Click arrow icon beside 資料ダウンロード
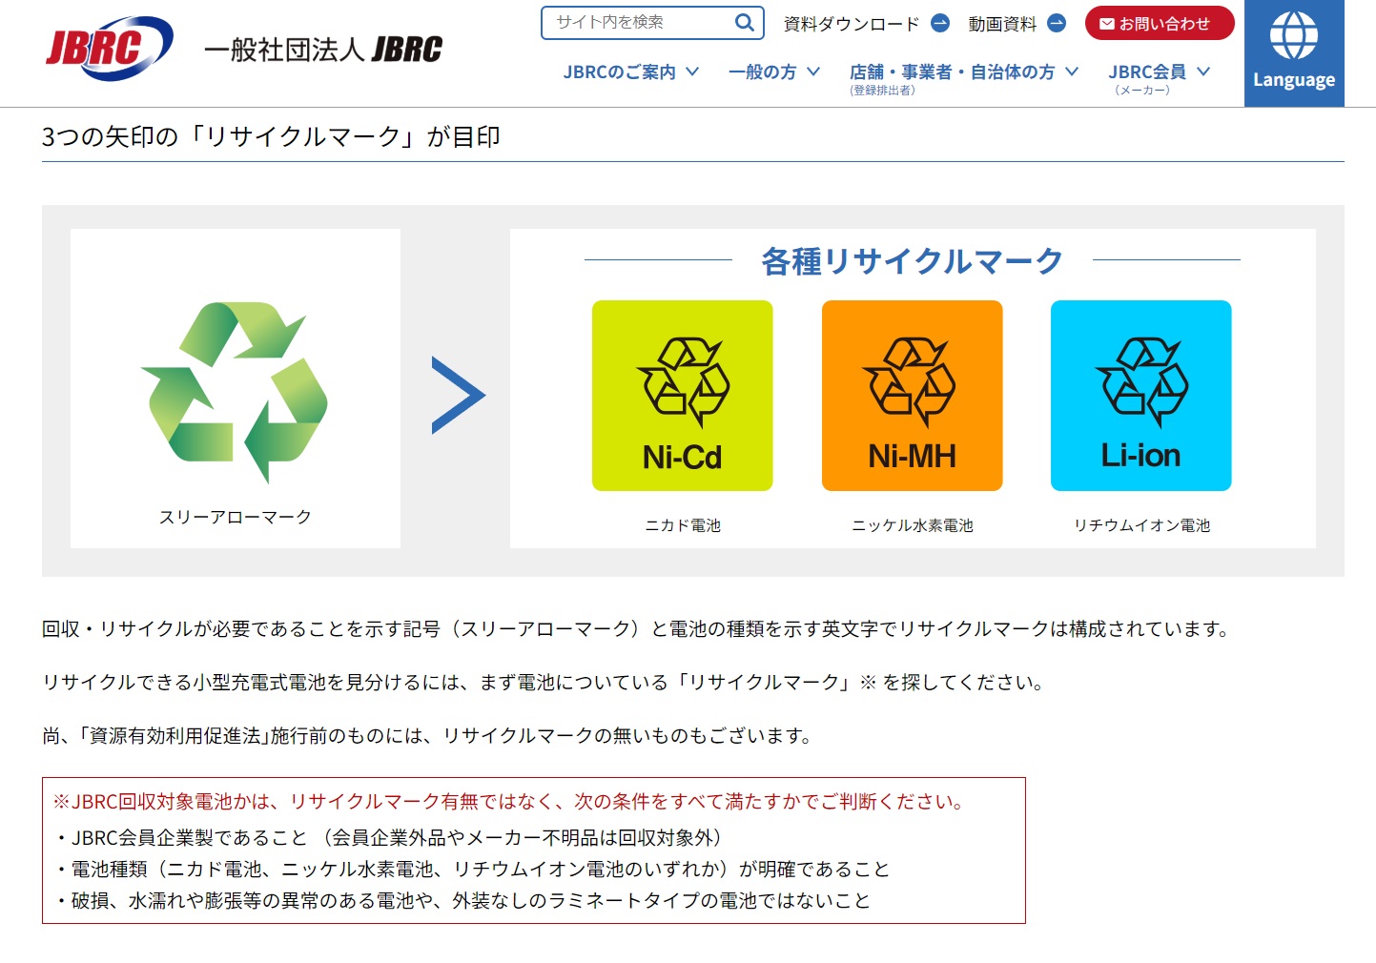The image size is (1376, 963). (940, 24)
